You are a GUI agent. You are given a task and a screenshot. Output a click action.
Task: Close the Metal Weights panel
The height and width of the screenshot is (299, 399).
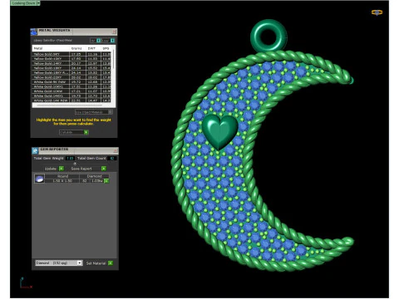[x=114, y=32]
